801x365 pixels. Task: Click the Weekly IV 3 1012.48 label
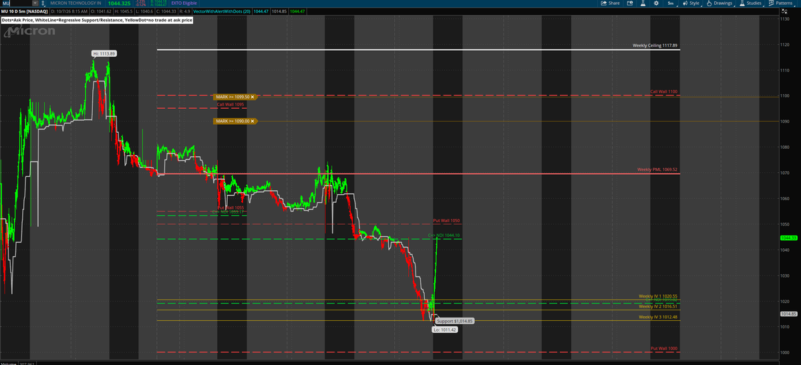click(658, 317)
